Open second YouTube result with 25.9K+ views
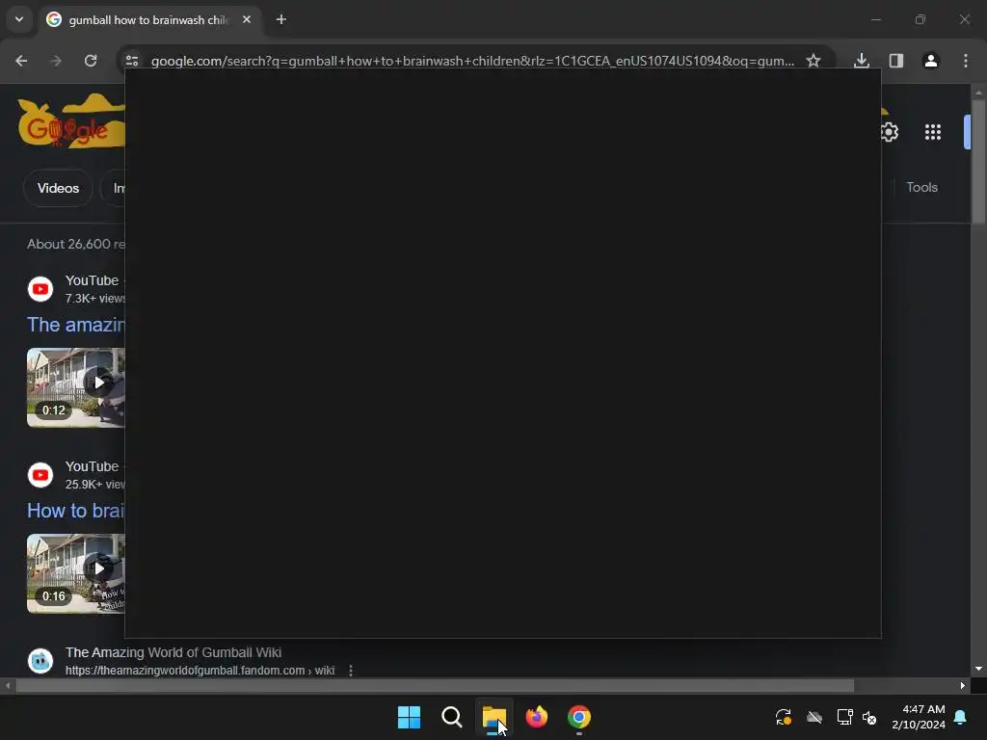 click(76, 475)
